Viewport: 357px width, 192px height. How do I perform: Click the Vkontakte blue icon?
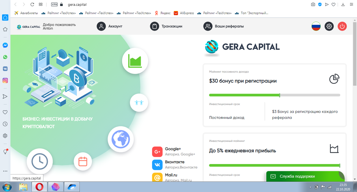(157, 165)
